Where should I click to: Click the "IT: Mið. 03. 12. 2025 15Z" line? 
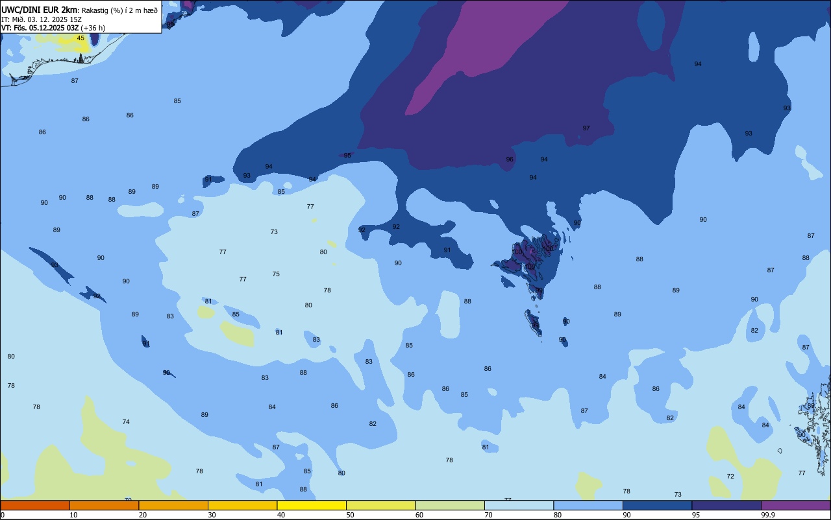(41, 19)
